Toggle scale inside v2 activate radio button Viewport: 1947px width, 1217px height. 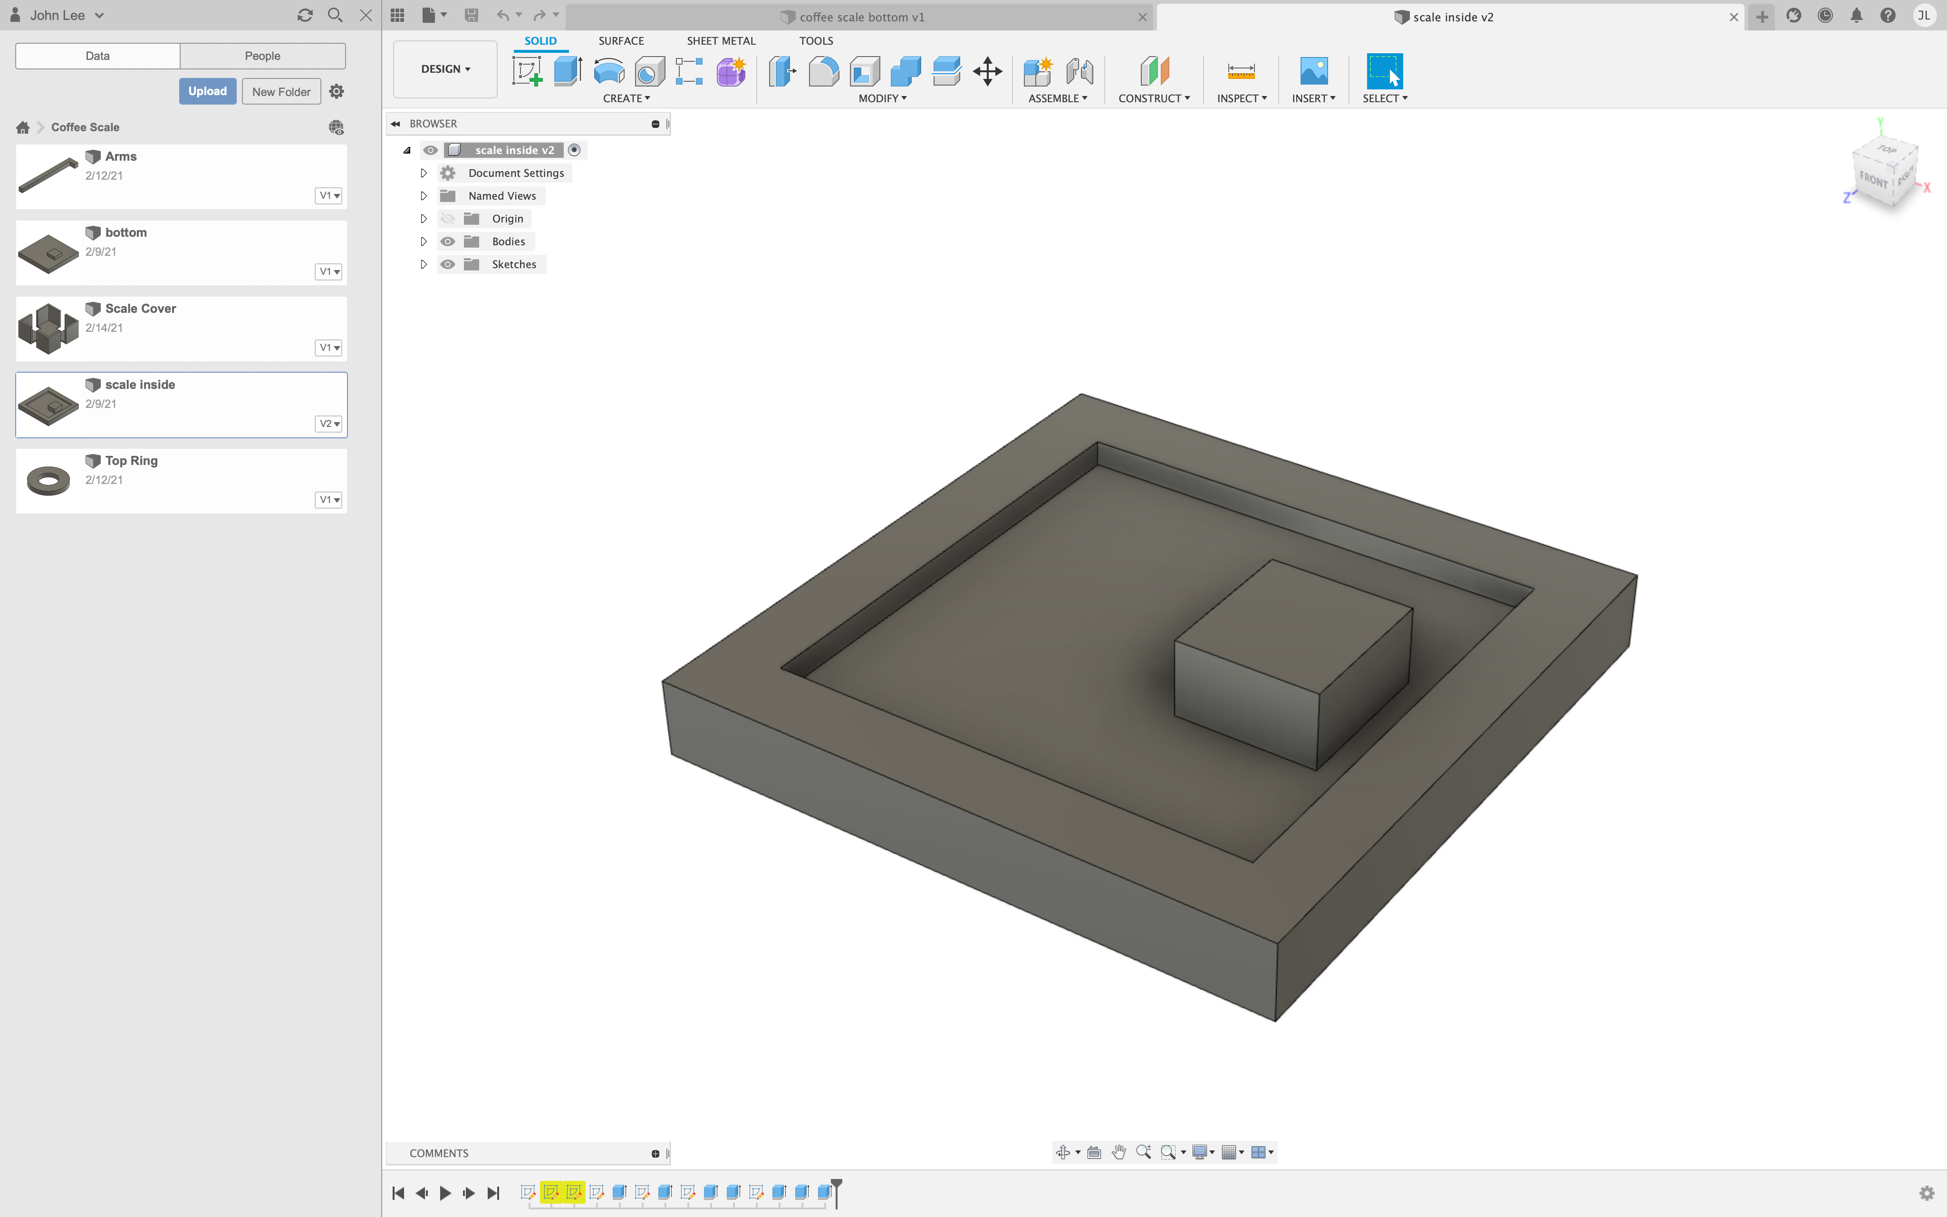(x=574, y=150)
